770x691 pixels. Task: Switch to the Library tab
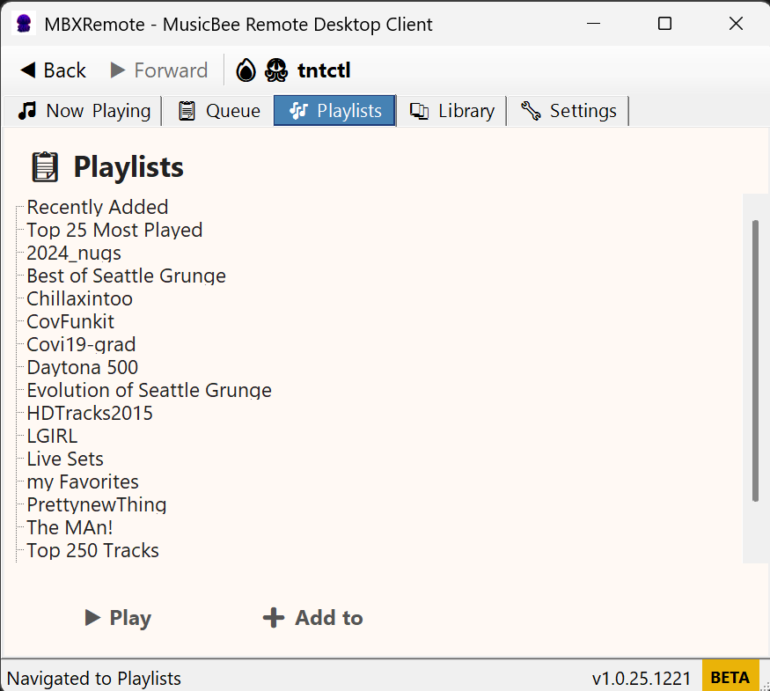(451, 110)
